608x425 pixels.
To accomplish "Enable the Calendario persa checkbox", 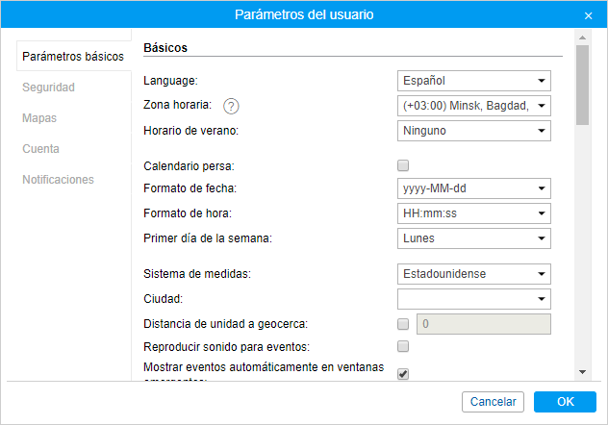I will pyautogui.click(x=403, y=164).
